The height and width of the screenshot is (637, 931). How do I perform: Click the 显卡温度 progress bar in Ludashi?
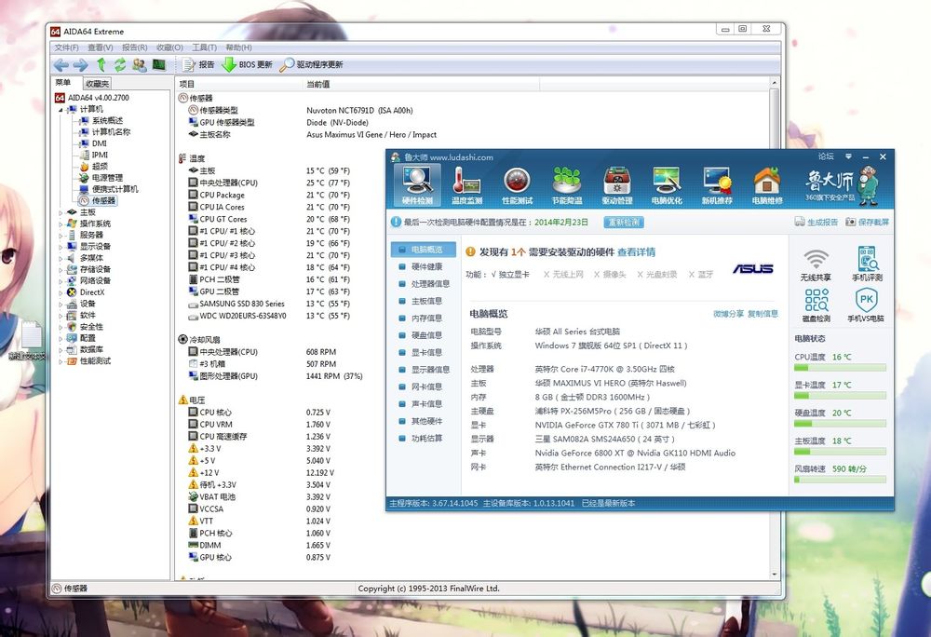tap(840, 396)
